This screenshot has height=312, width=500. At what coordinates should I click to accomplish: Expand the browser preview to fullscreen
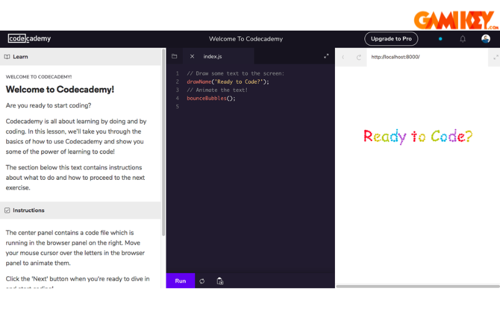coord(496,57)
